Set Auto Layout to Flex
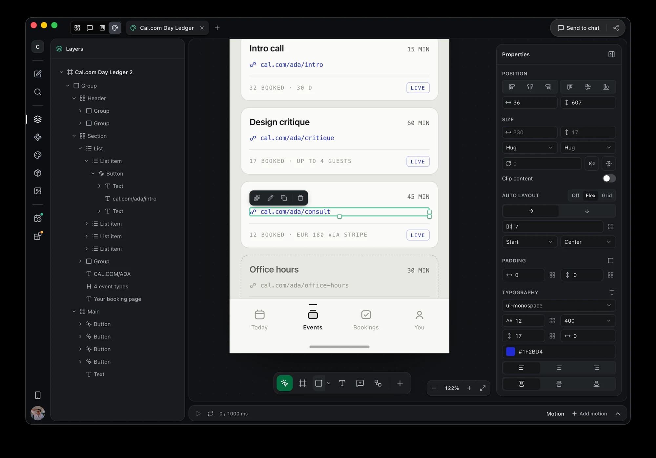The image size is (656, 458). (590, 195)
